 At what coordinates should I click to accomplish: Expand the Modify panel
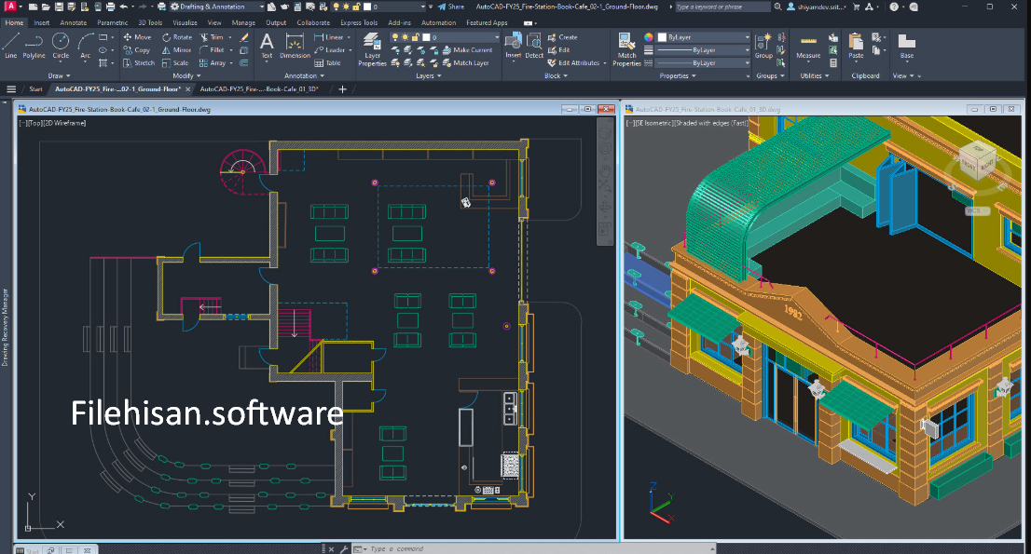tap(186, 76)
